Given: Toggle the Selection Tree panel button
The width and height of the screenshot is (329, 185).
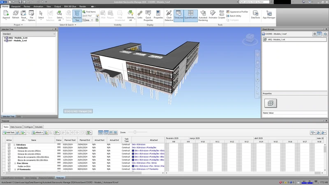Looking at the screenshot, I should tap(77, 16).
